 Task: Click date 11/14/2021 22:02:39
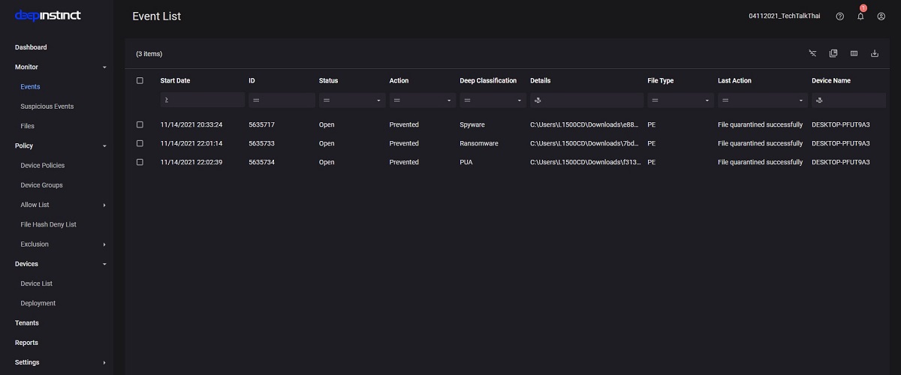coord(191,162)
